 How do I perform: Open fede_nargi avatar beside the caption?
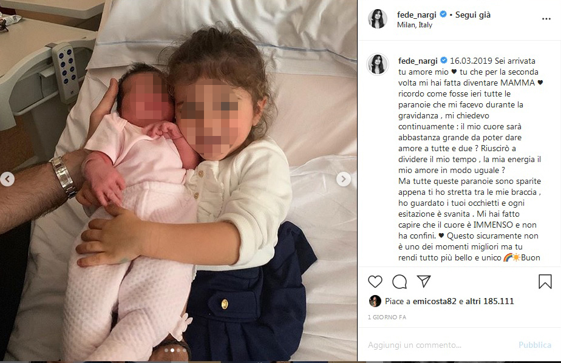click(x=378, y=64)
